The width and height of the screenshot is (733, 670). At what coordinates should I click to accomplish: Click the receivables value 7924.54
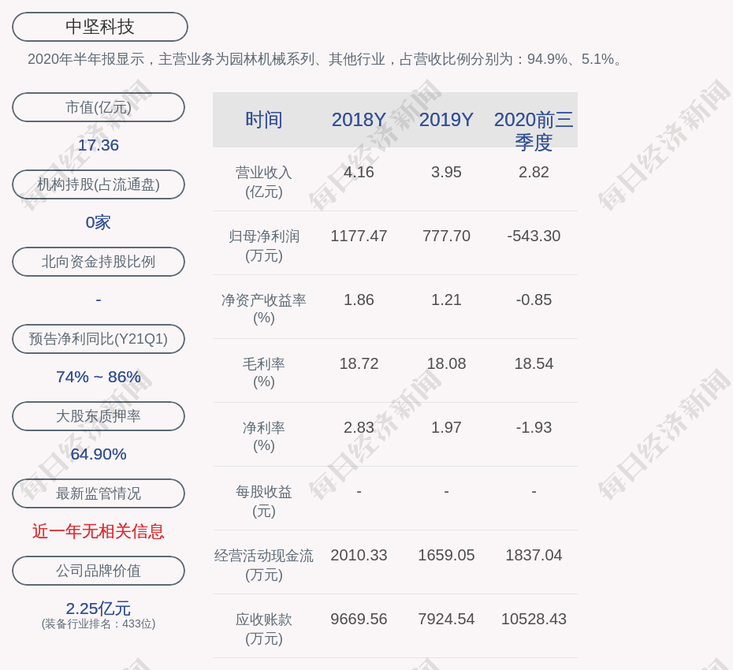(446, 619)
